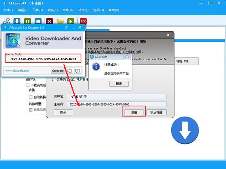The height and width of the screenshot is (169, 226).
Task: Click the 注册 register button
Action: [x=134, y=112]
